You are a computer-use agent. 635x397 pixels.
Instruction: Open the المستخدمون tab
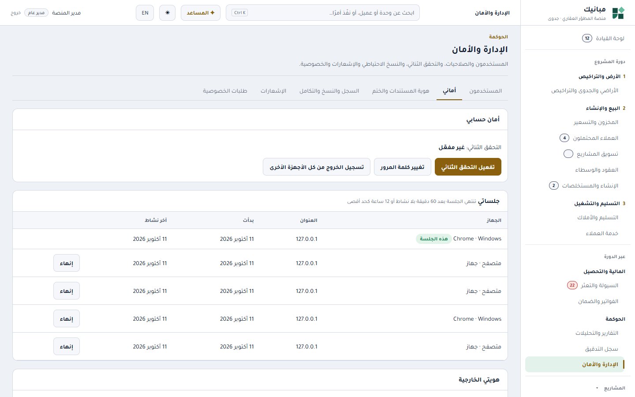pos(486,91)
